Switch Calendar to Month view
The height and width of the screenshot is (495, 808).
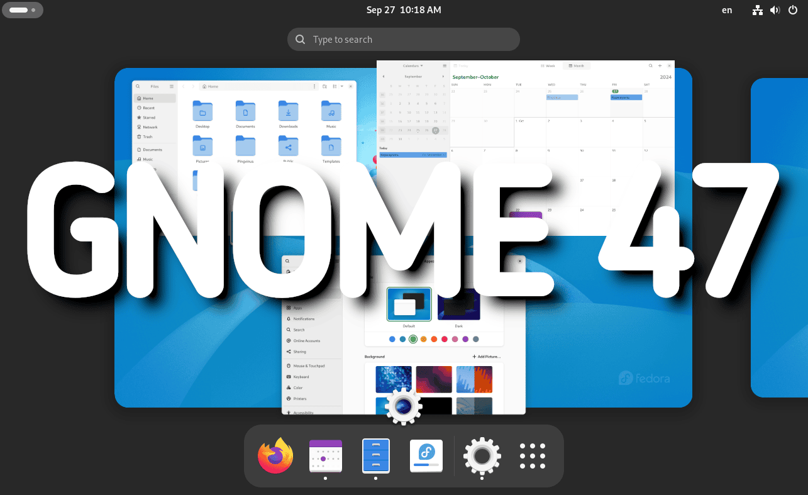point(576,65)
